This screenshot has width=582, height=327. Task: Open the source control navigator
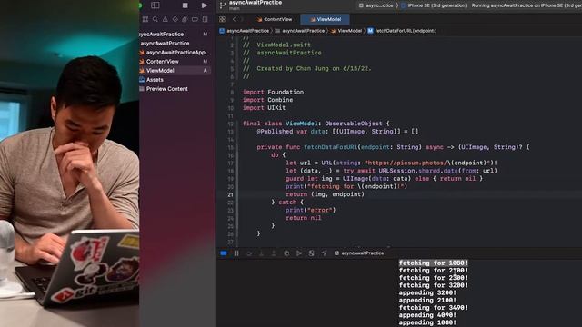(x=145, y=19)
